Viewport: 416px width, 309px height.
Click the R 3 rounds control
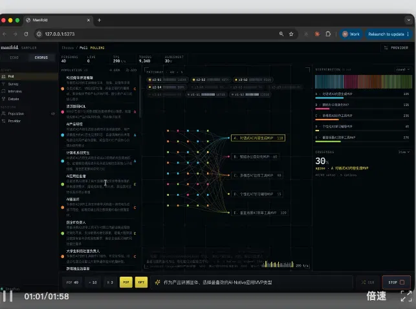click(110, 282)
